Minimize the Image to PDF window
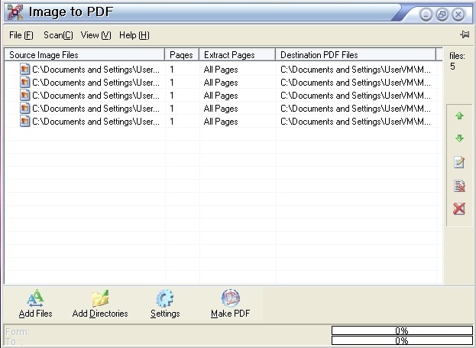This screenshot has width=476, height=348. point(426,15)
